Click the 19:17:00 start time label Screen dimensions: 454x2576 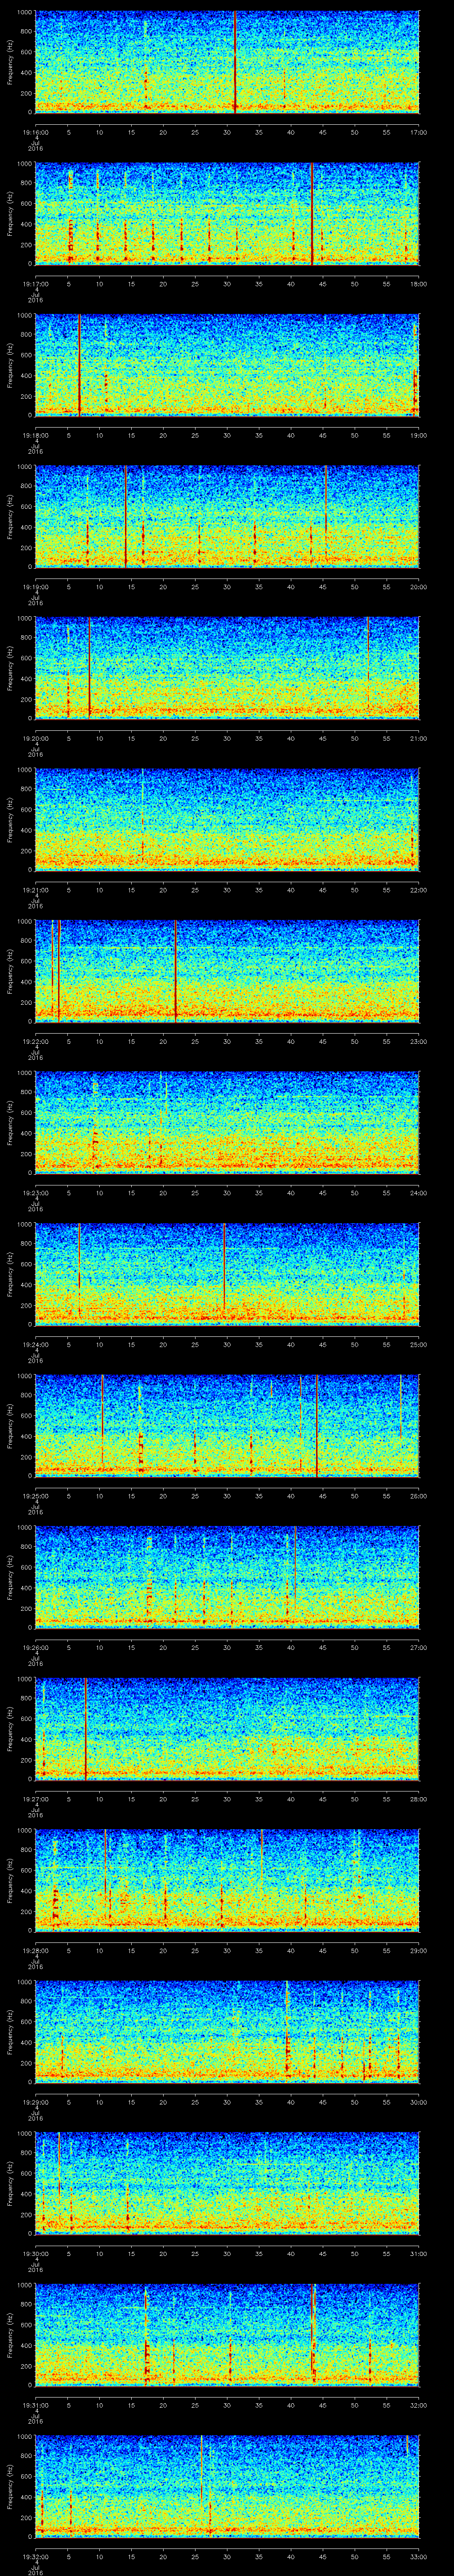point(36,284)
